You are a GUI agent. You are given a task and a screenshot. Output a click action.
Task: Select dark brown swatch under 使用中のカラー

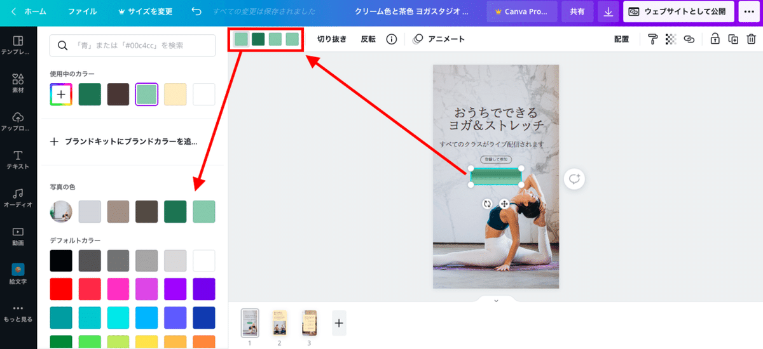(118, 95)
